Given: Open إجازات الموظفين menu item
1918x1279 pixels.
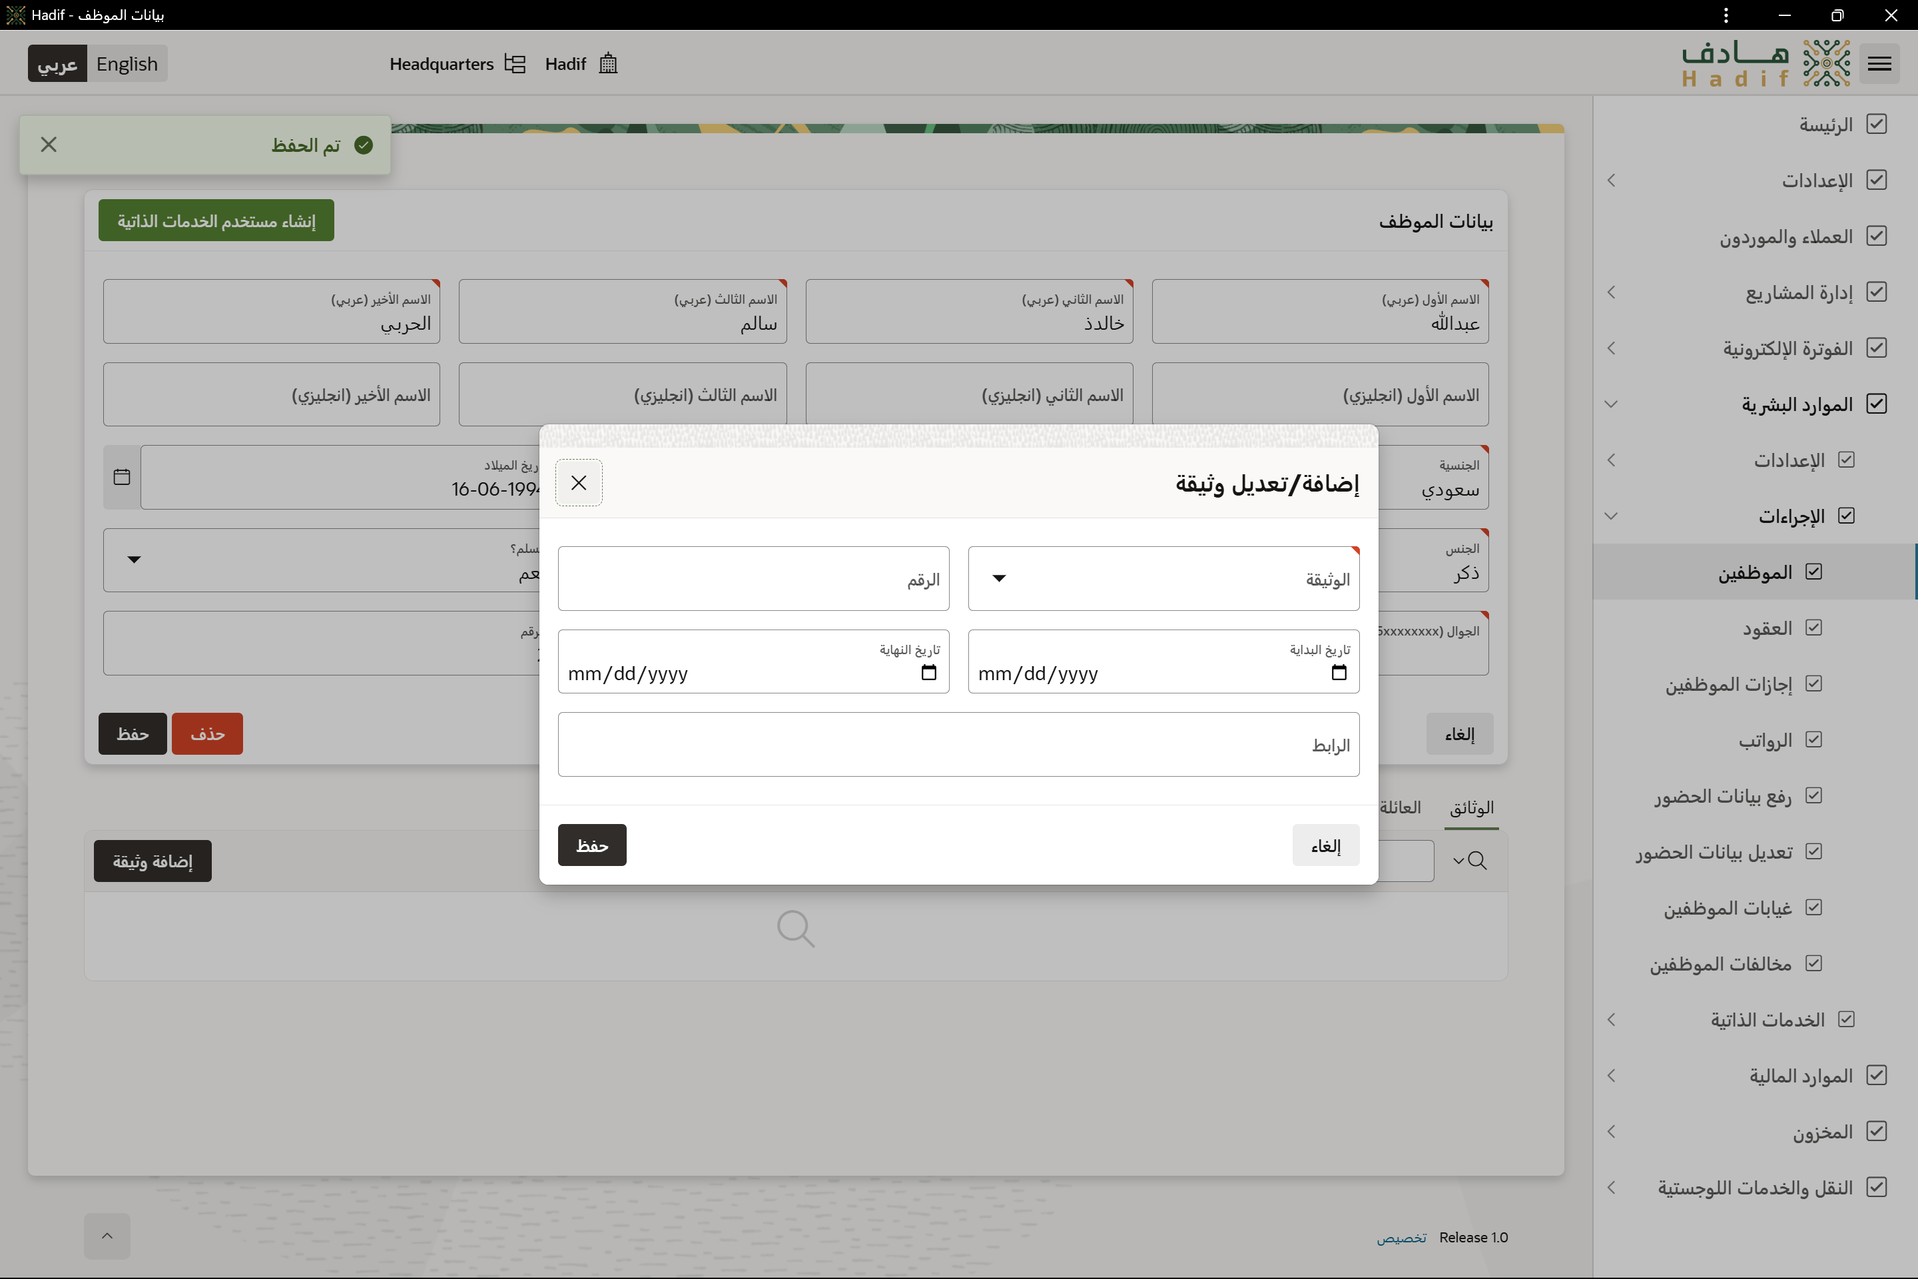Looking at the screenshot, I should pos(1728,684).
